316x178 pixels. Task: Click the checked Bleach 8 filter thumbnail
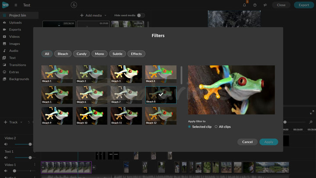click(161, 95)
